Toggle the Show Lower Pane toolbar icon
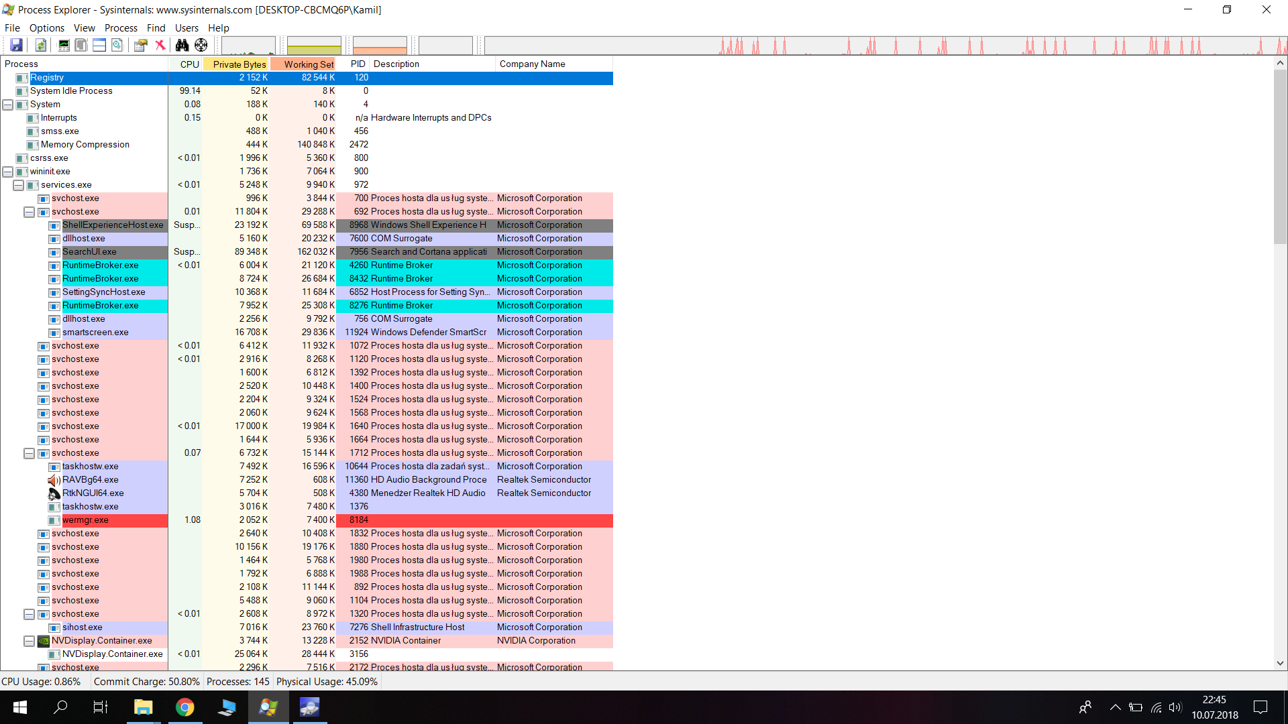1288x724 pixels. (99, 45)
